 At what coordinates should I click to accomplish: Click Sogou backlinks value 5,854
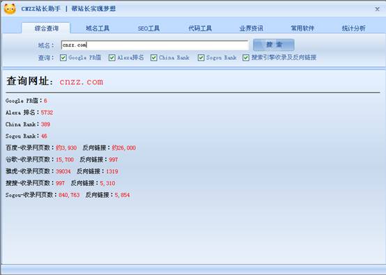pyautogui.click(x=122, y=195)
